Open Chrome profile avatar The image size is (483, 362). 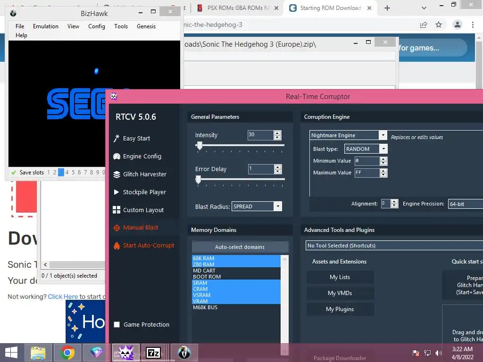[458, 25]
